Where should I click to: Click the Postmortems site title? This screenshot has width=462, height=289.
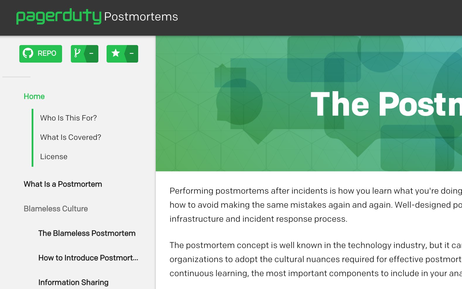141,17
